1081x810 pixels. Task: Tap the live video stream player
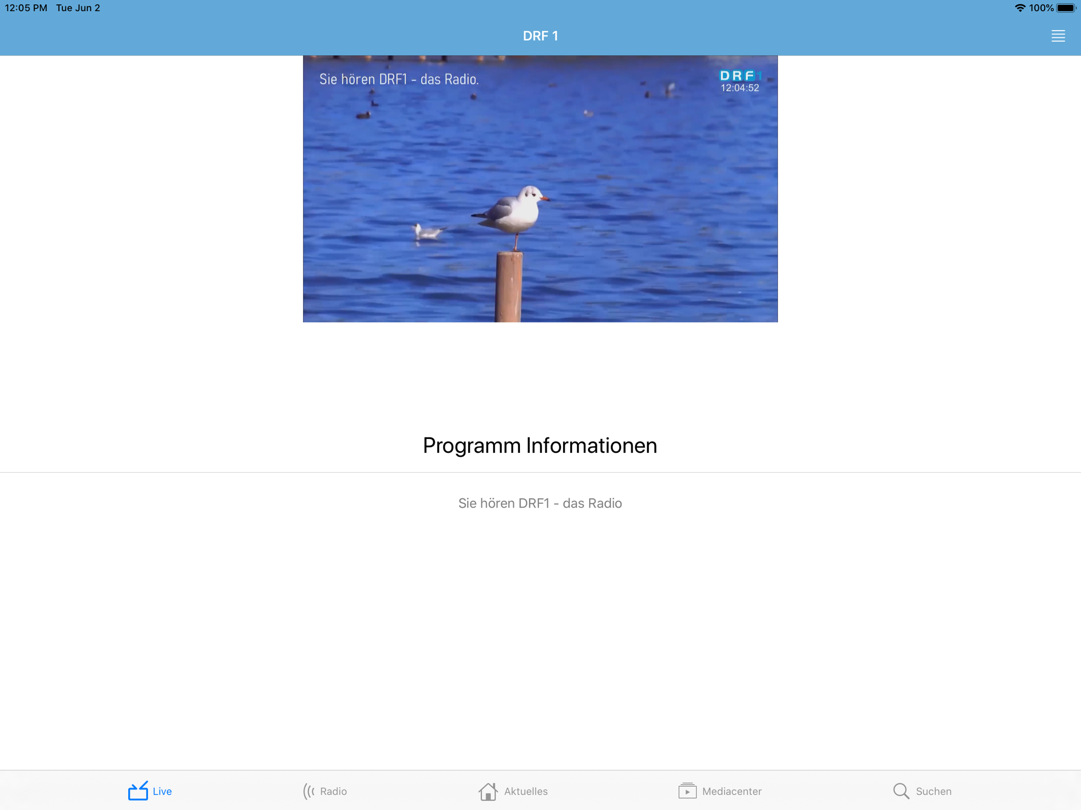pyautogui.click(x=540, y=189)
